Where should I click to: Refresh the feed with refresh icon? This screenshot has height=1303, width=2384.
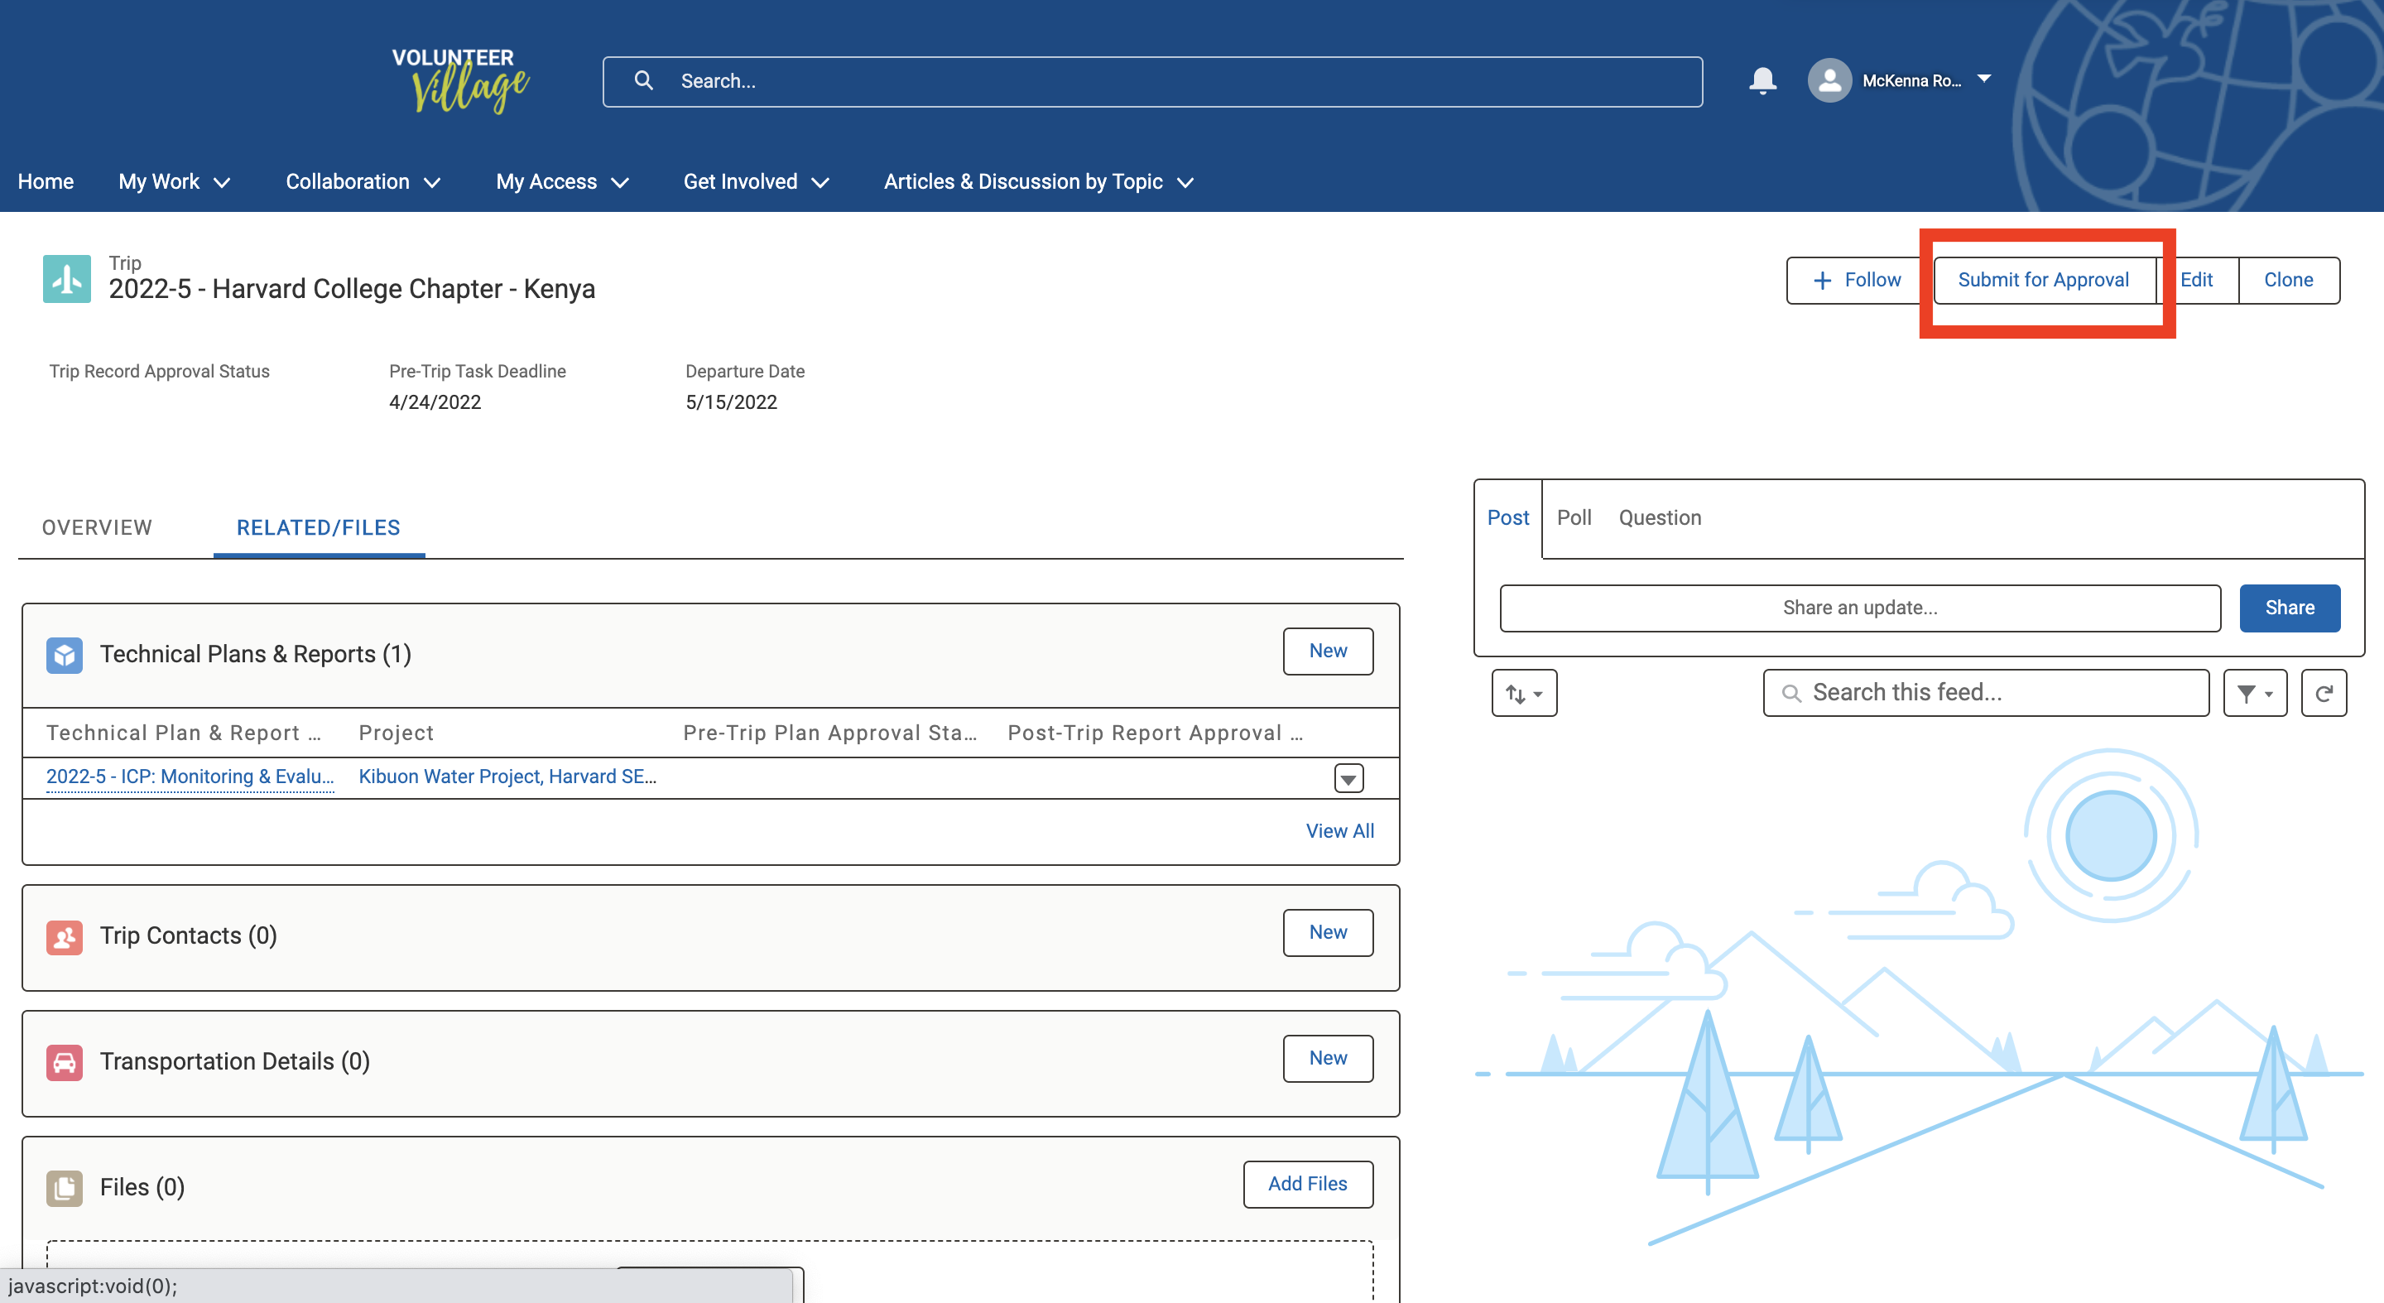[2323, 693]
